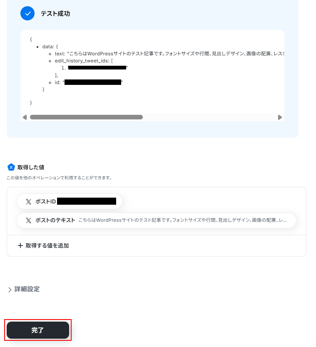Click the right scroll arrow of JSON result

[x=280, y=117]
